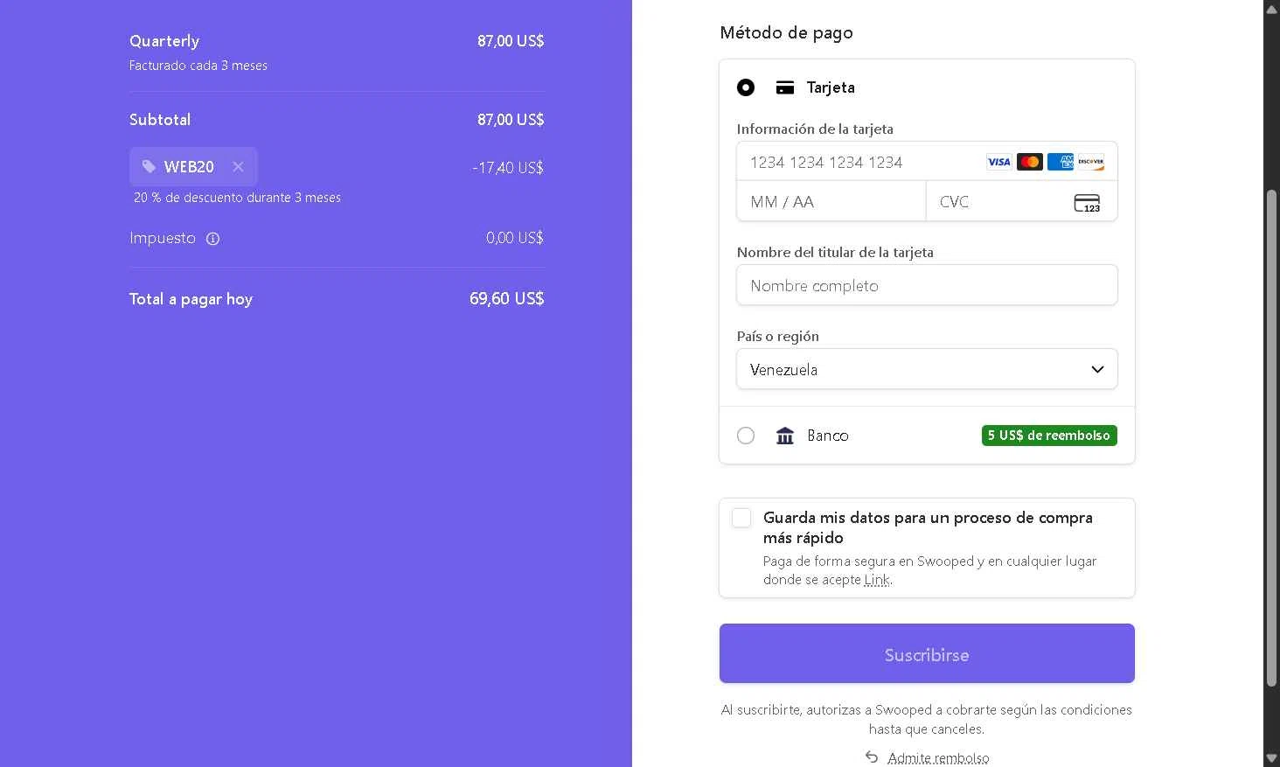Viewport: 1280px width, 767px height.
Task: Click the credit card icon beside Tarjeta
Action: pos(785,87)
